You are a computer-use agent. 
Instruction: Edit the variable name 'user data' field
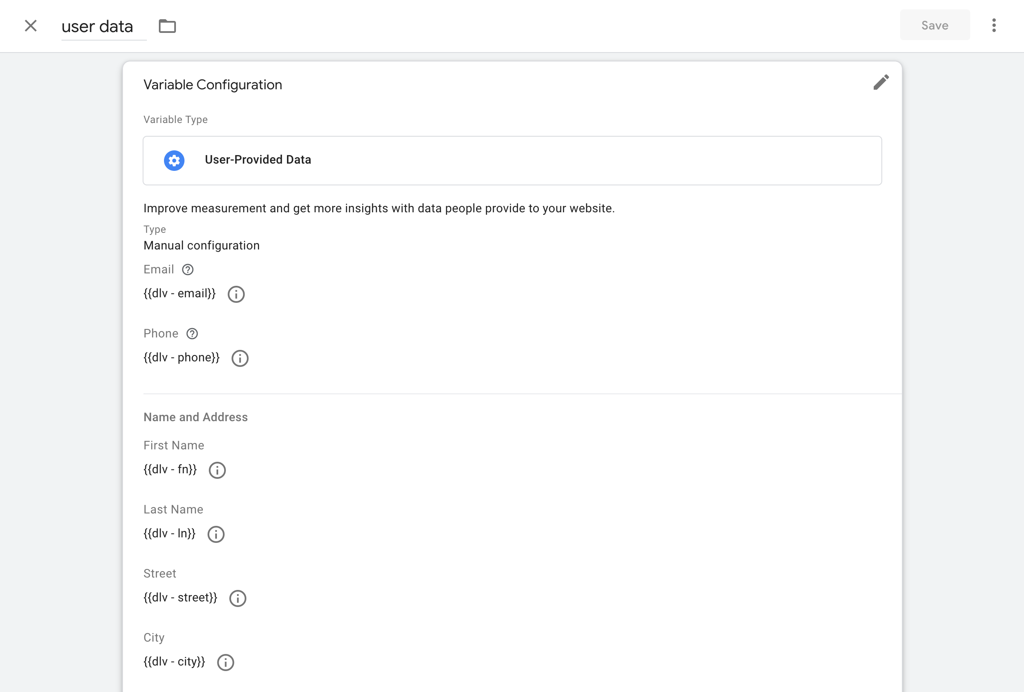(103, 26)
